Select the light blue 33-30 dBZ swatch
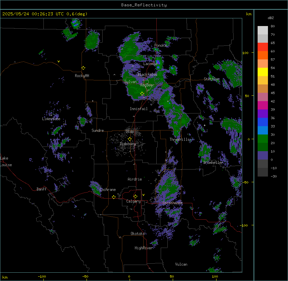The width and height of the screenshot is (288, 281). 263,130
